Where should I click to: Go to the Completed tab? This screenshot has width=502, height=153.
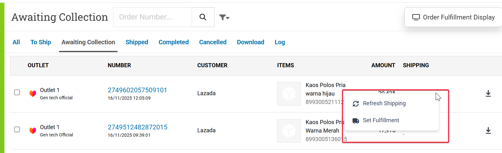(173, 42)
